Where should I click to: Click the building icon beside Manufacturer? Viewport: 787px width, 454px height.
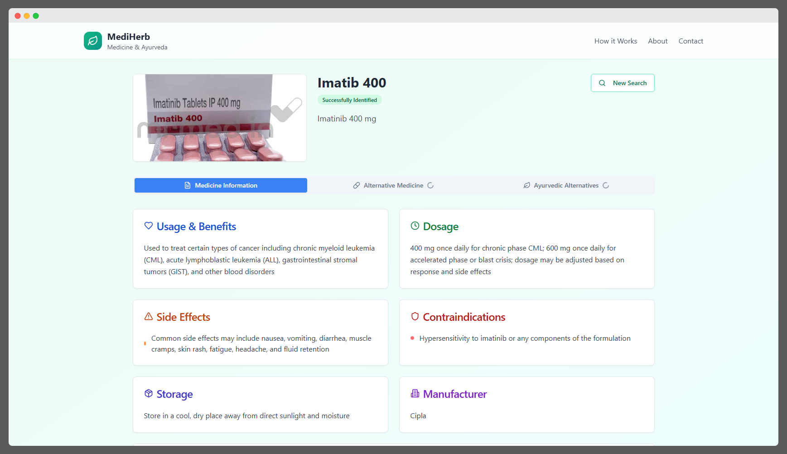(x=415, y=393)
